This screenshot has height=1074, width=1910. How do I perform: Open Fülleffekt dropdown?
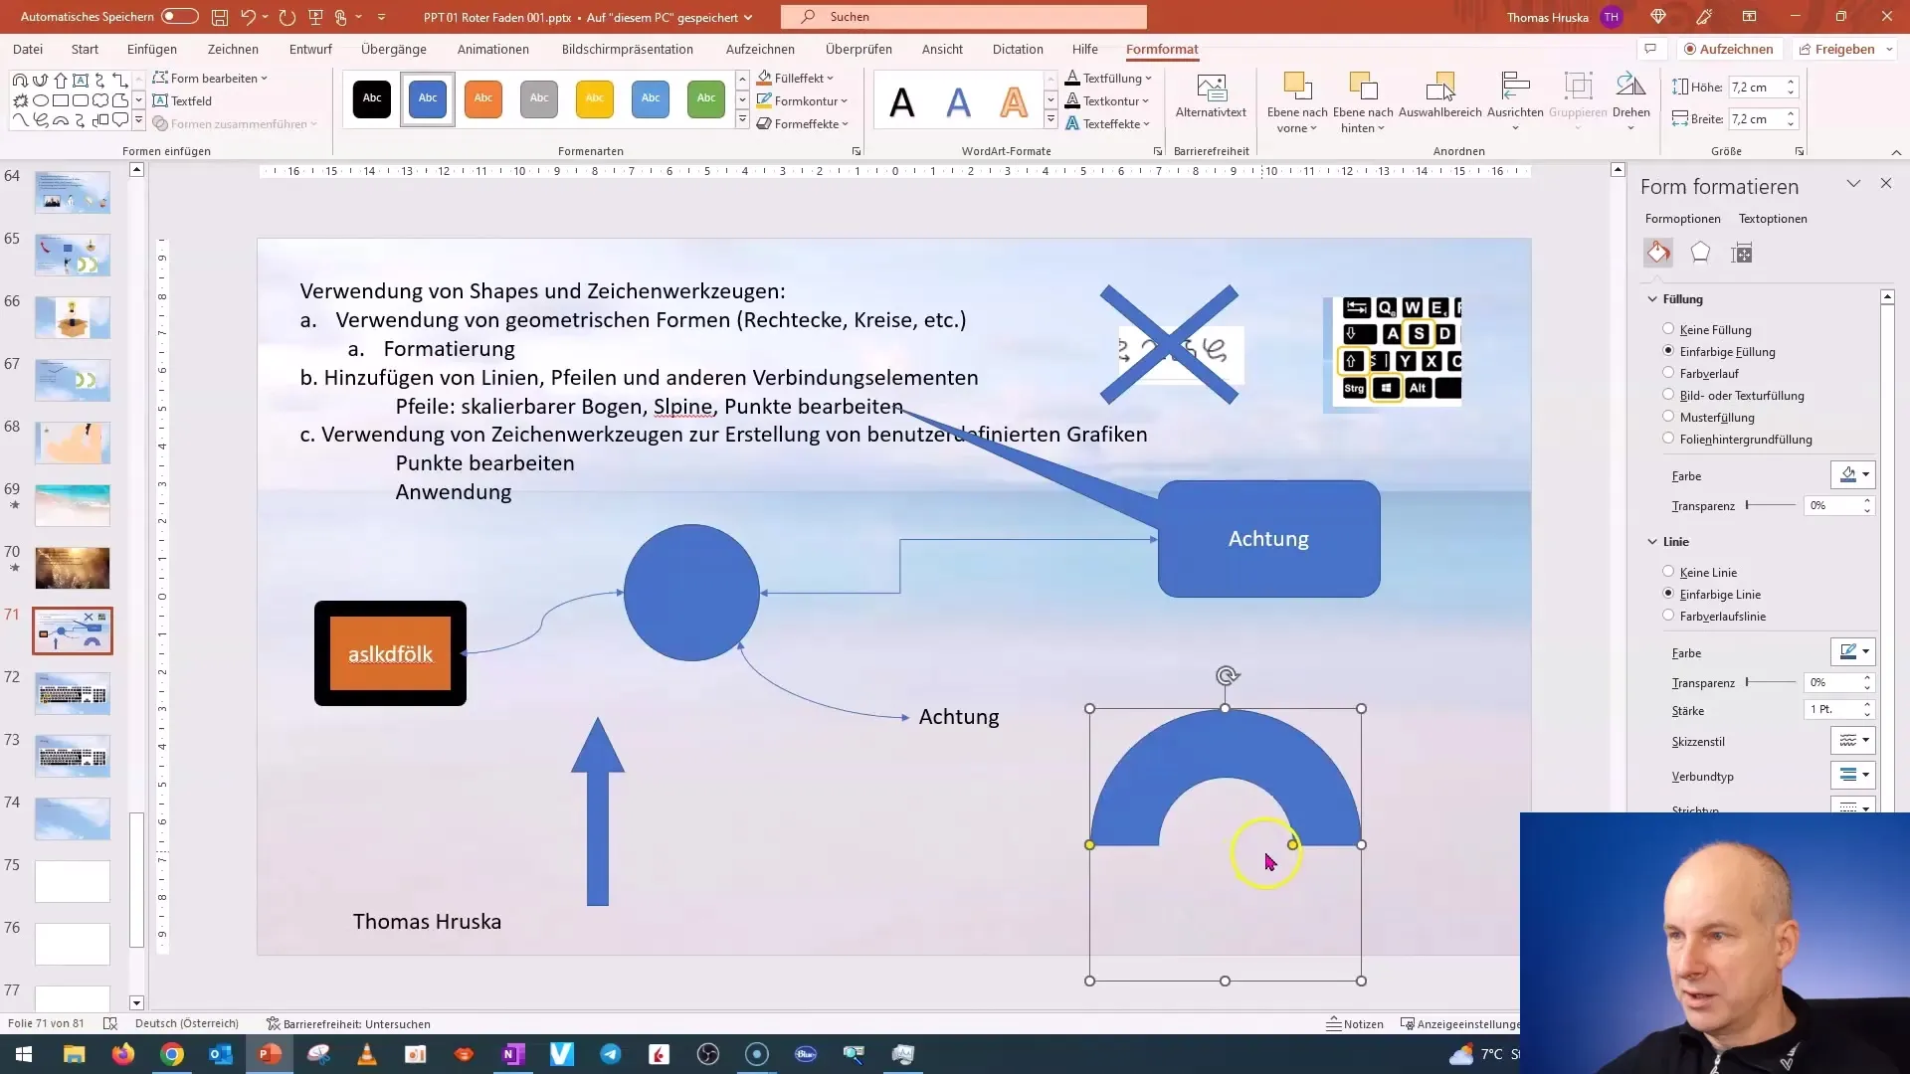pyautogui.click(x=795, y=78)
